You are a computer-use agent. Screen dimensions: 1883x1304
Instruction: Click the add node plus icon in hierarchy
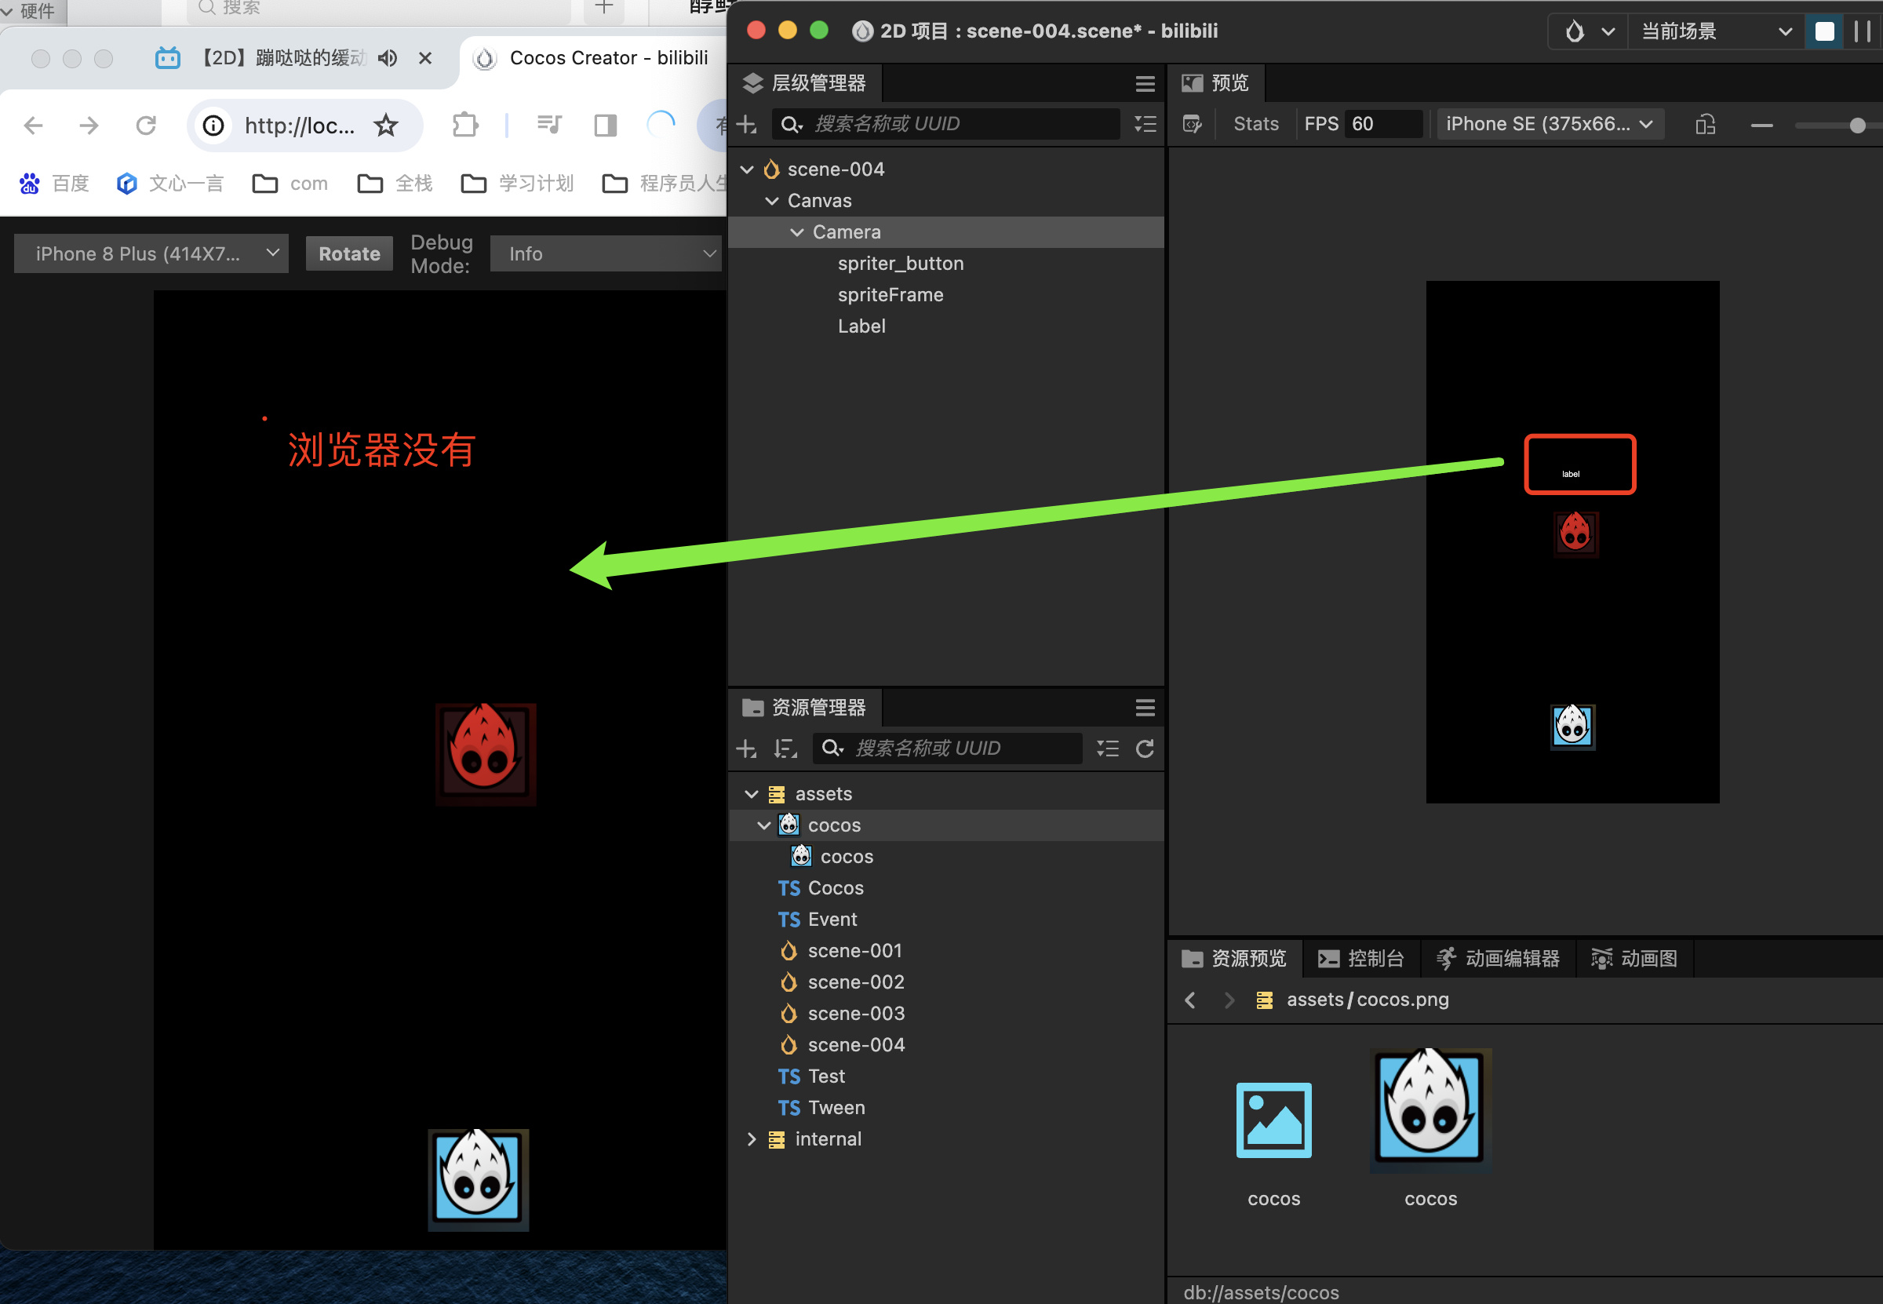[746, 124]
